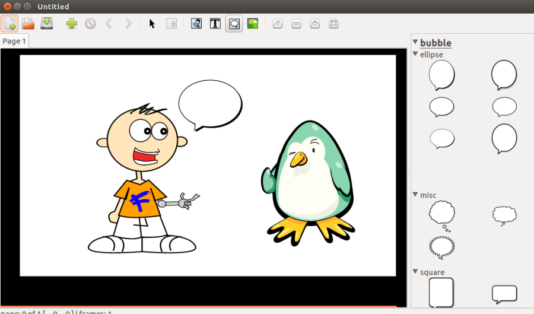This screenshot has width=534, height=314.
Task: Add a new page with green plus
Action: pos(72,24)
